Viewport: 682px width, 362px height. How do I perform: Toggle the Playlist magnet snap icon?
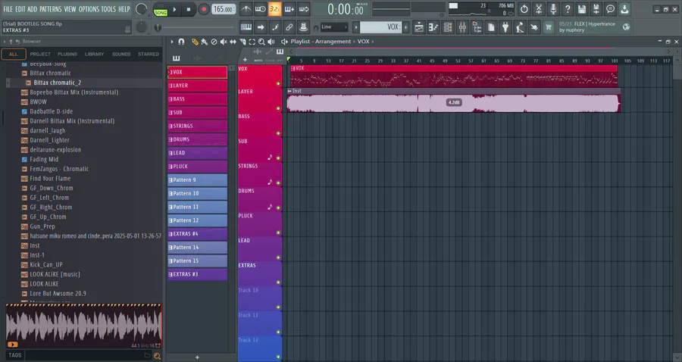point(181,42)
